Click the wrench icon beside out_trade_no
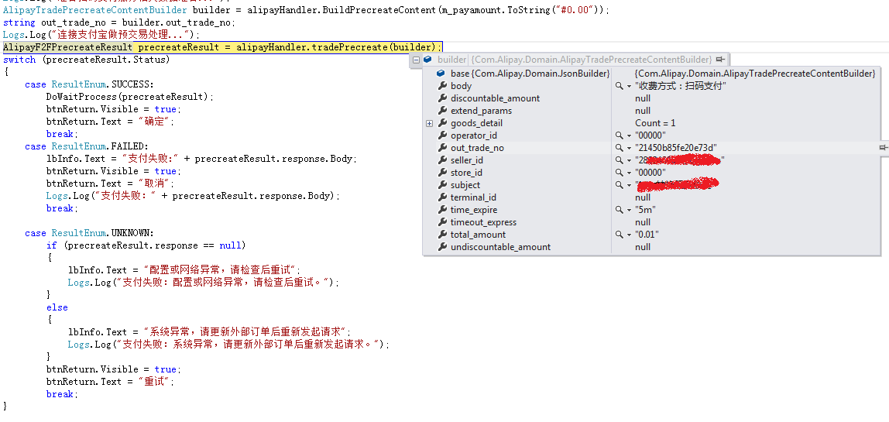Image resolution: width=889 pixels, height=422 pixels. [442, 148]
